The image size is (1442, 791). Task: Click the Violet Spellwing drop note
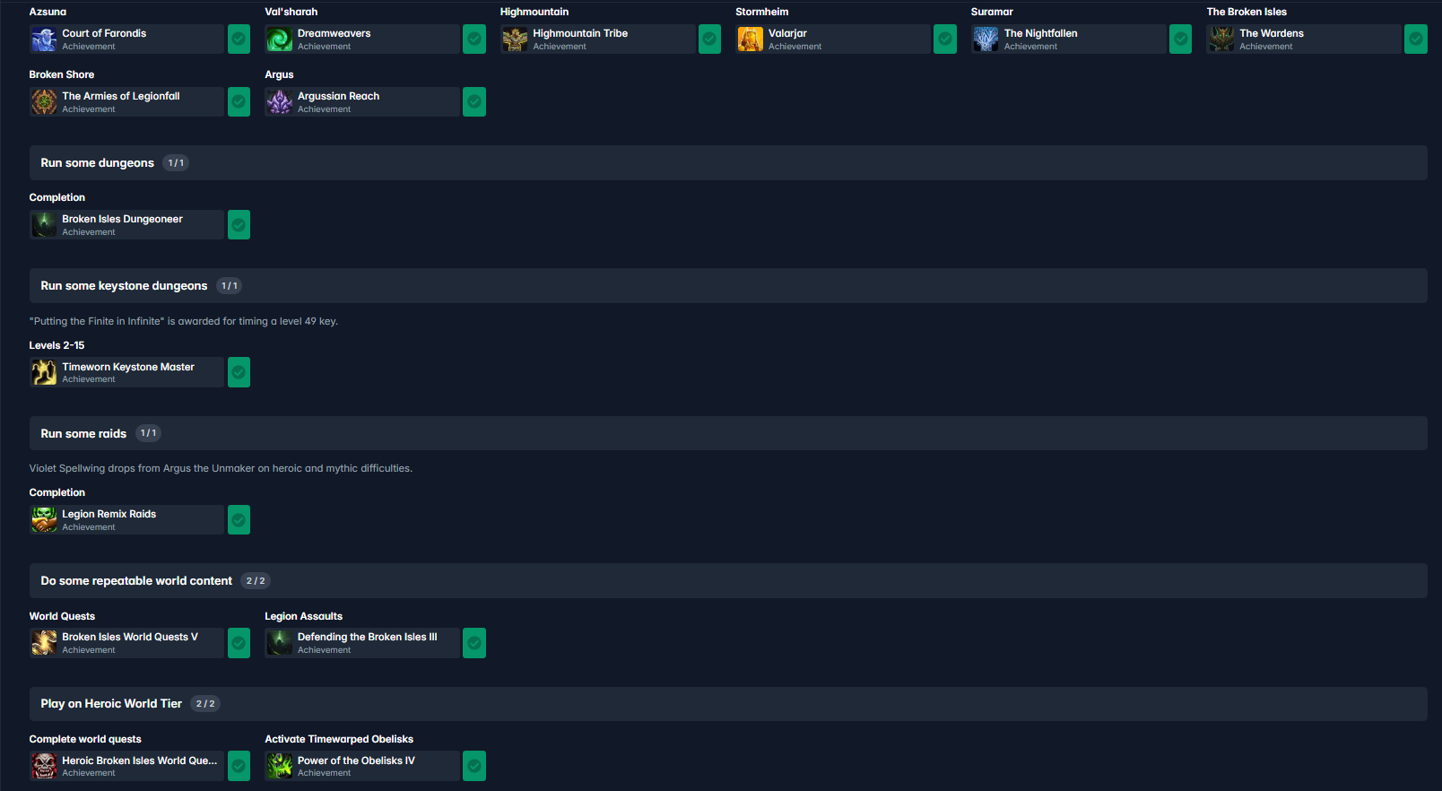pyautogui.click(x=221, y=468)
